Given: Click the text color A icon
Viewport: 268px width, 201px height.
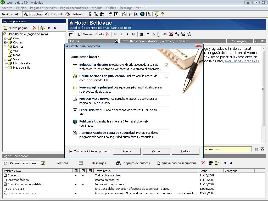Looking at the screenshot, I should pos(153,34).
